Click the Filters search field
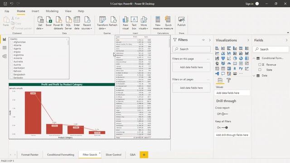 click(191, 49)
